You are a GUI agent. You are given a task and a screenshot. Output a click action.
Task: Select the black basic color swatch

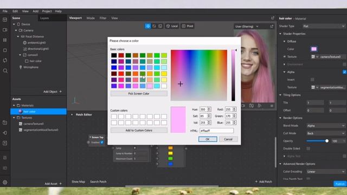(114, 55)
